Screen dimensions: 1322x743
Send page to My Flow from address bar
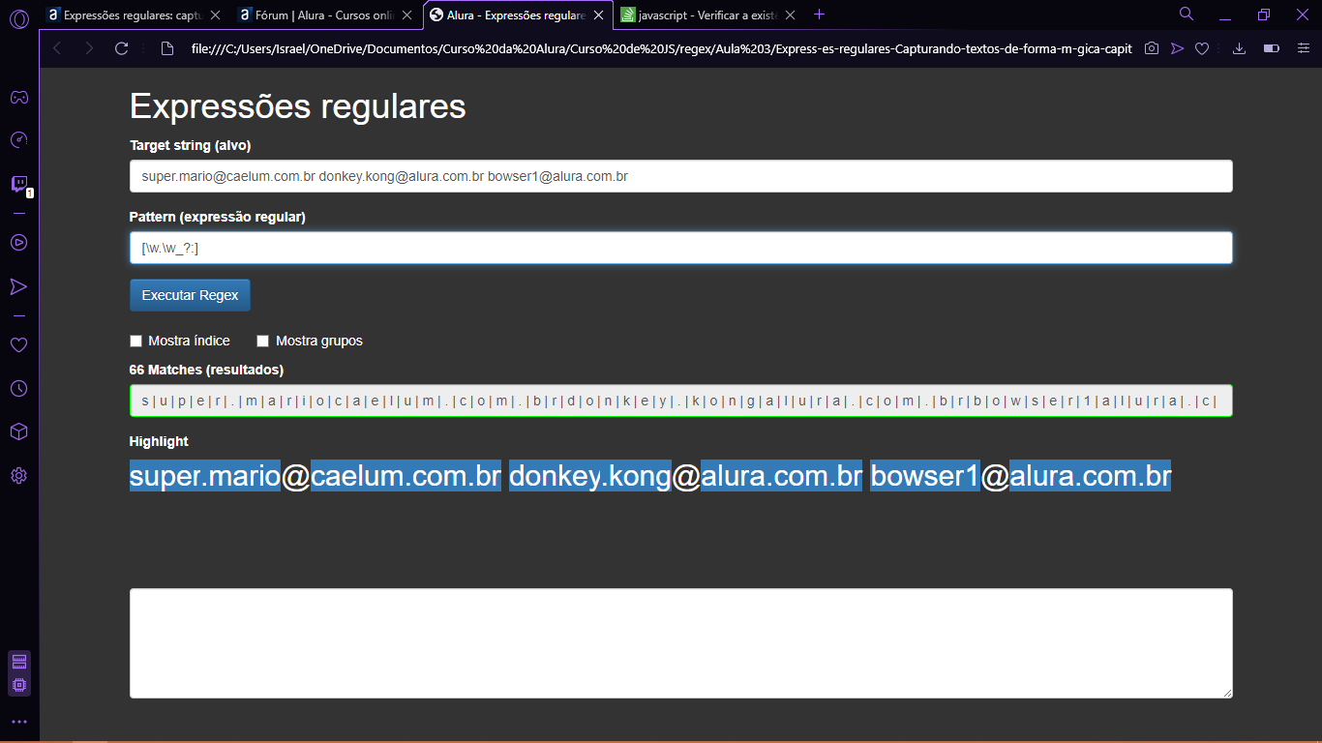pos(1177,48)
